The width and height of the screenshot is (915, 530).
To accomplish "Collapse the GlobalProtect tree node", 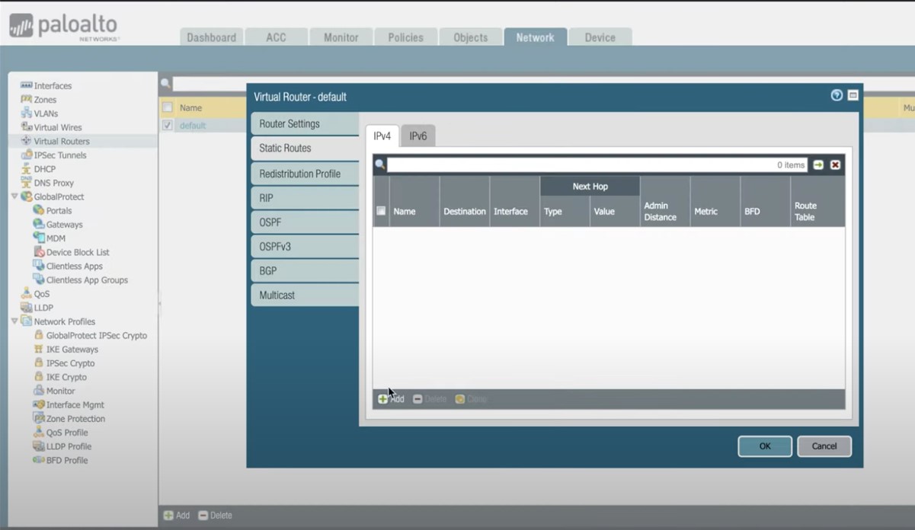I will tap(14, 196).
